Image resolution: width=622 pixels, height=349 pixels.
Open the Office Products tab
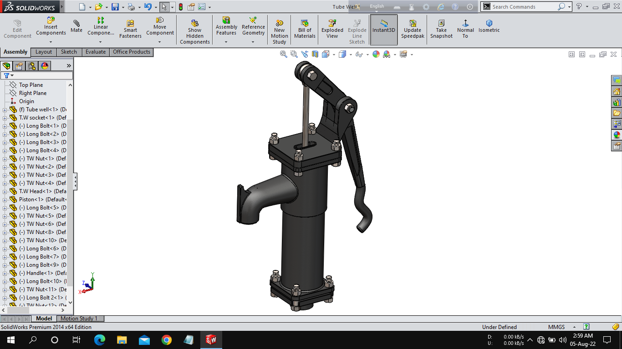click(x=132, y=52)
